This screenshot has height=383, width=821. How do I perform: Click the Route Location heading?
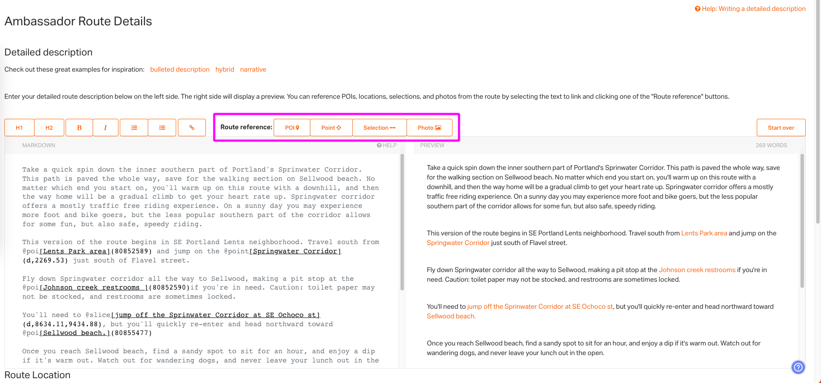[38, 375]
